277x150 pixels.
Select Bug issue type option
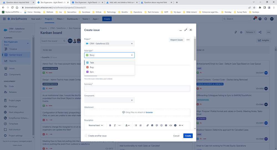point(109,67)
